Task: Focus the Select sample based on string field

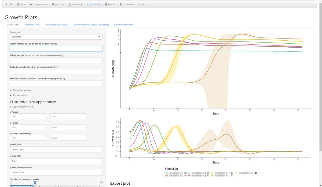Action: (56, 49)
